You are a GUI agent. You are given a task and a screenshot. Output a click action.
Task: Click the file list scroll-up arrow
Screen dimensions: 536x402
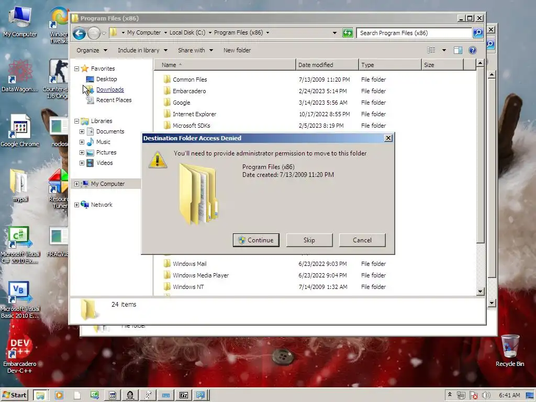click(480, 63)
